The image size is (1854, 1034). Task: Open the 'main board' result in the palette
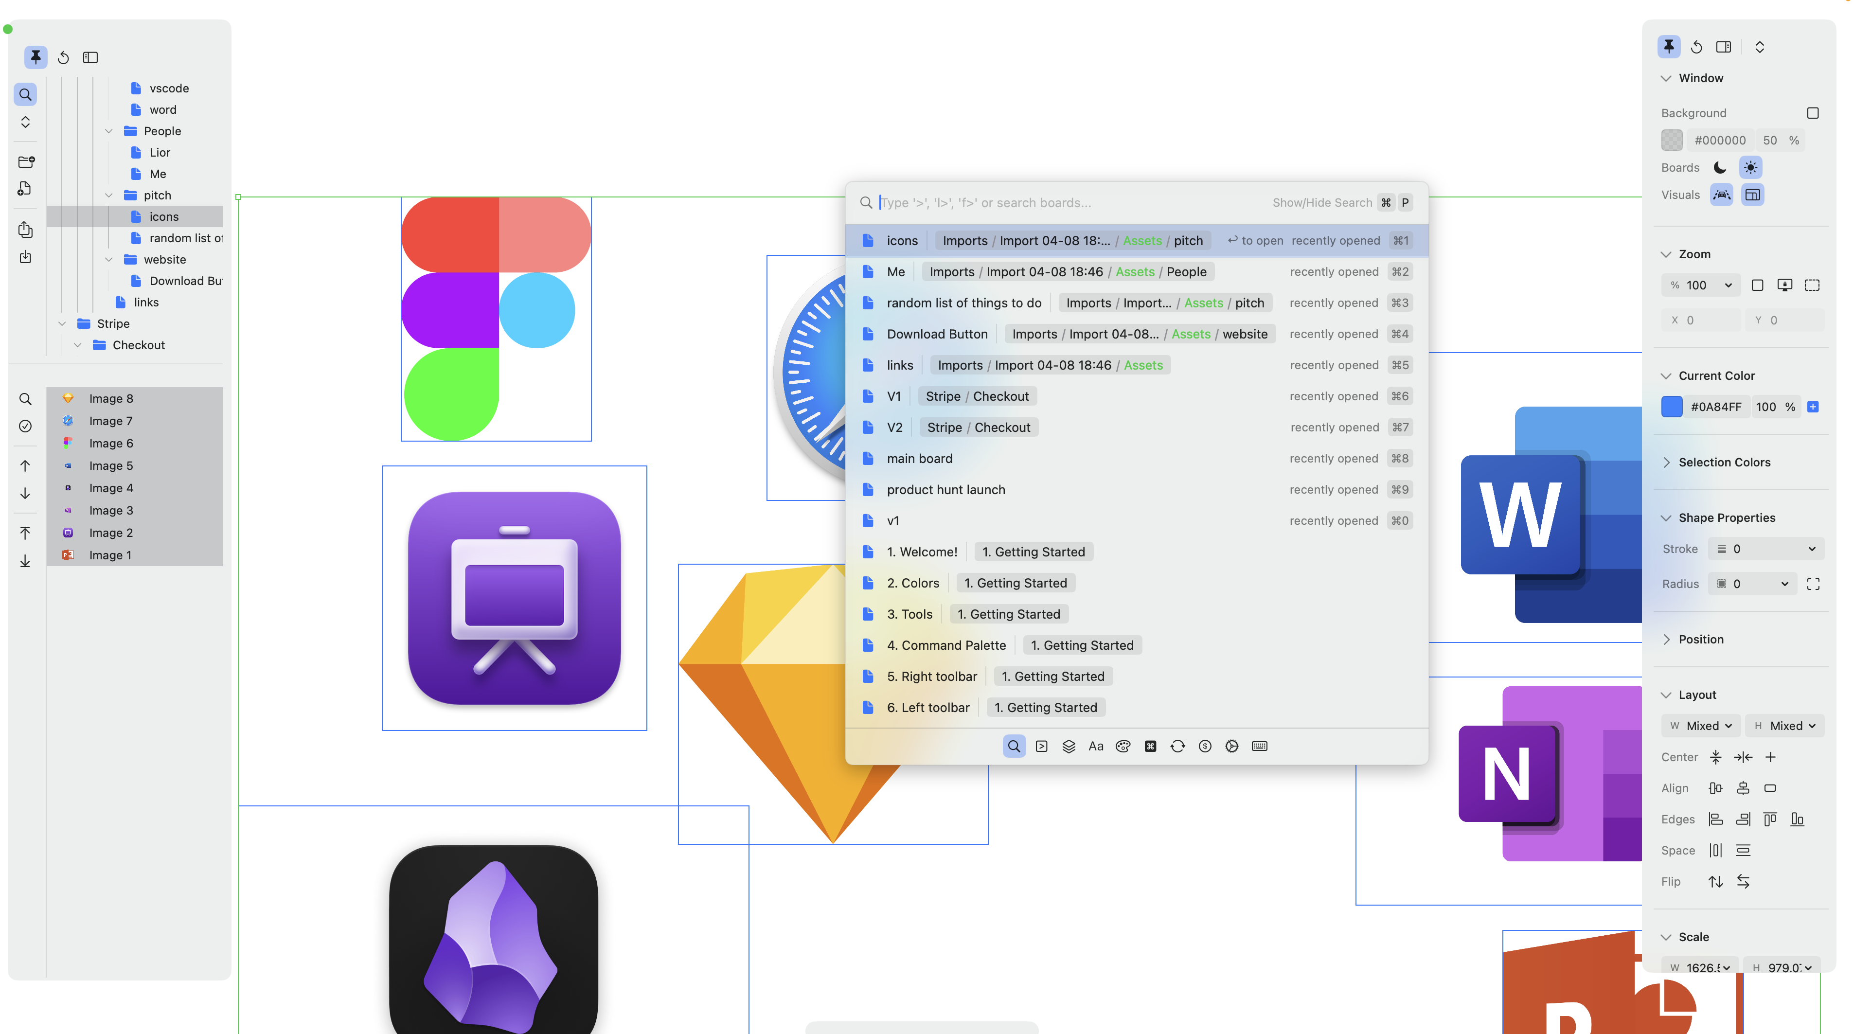pos(1137,458)
